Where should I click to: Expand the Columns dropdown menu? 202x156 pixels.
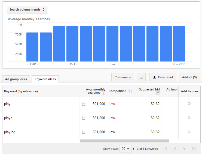[x=123, y=77]
